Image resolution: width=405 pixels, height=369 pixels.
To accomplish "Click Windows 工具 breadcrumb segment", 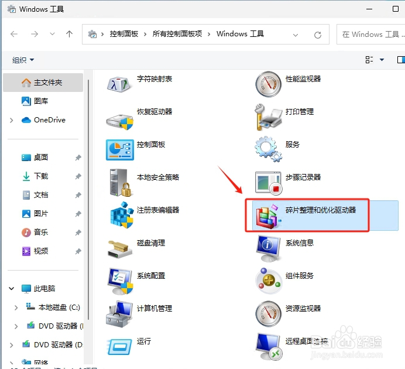I will 240,34.
